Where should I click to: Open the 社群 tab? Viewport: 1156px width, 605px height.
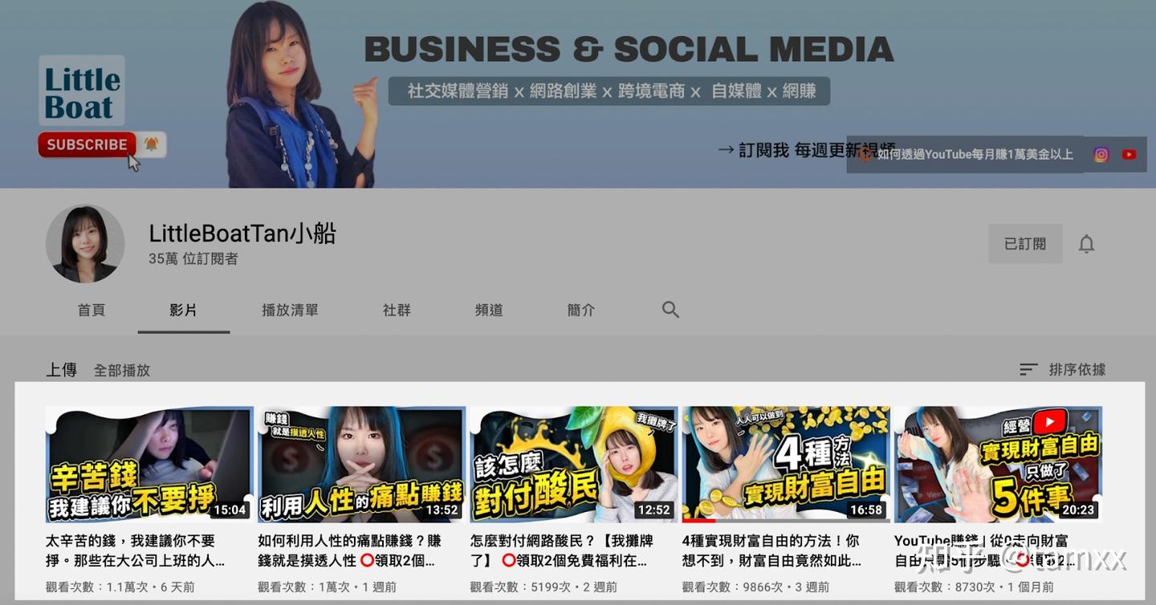click(x=397, y=310)
